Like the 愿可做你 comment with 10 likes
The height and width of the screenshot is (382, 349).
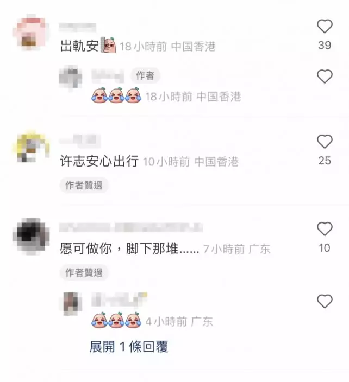(325, 229)
